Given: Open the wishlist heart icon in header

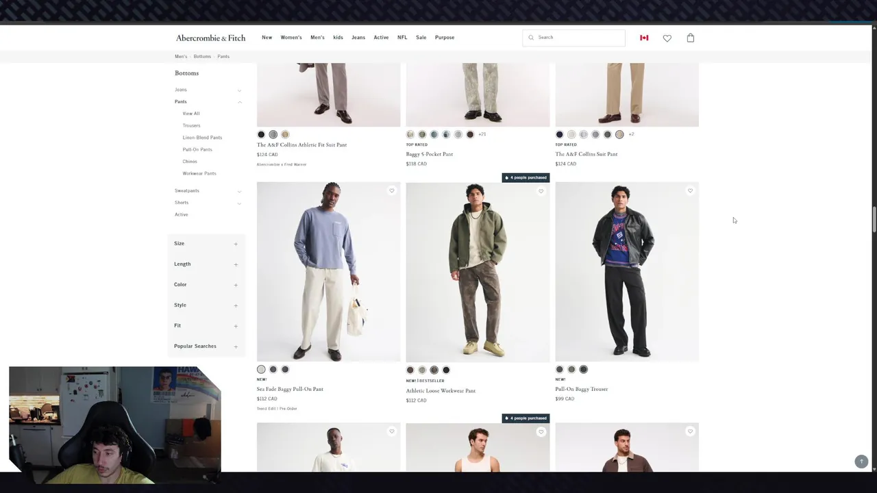Looking at the screenshot, I should [x=667, y=38].
